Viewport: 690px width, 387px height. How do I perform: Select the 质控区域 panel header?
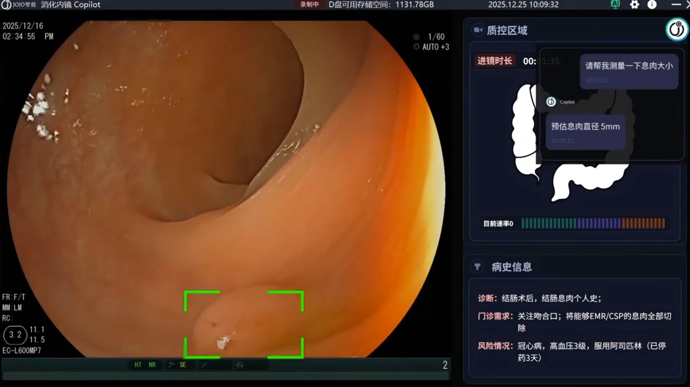(507, 31)
